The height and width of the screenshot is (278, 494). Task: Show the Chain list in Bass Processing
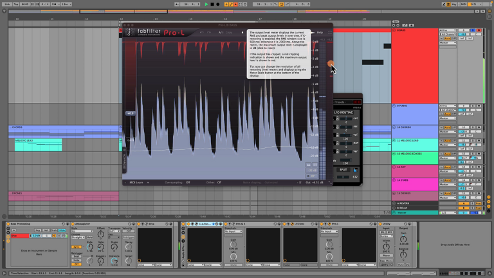click(54, 230)
